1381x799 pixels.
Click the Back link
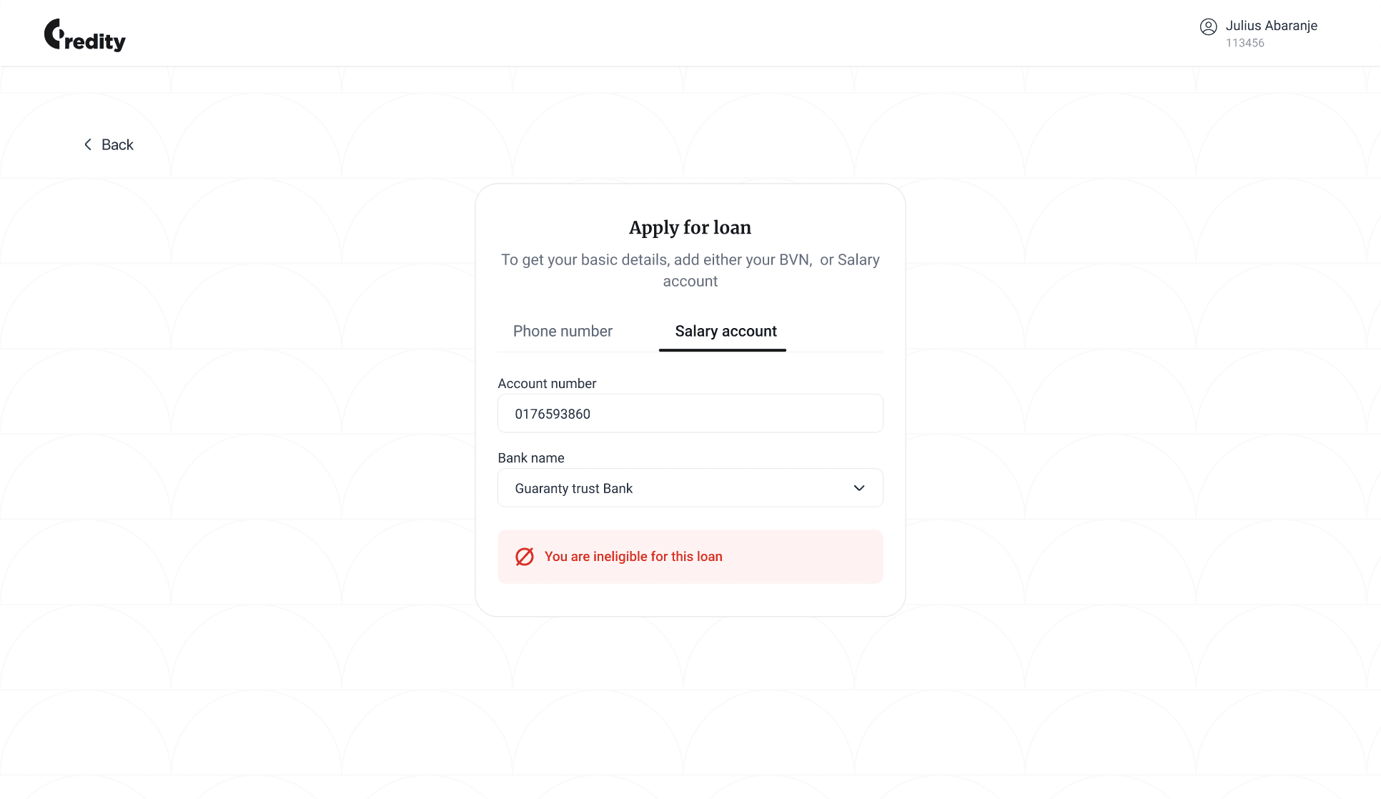pyautogui.click(x=117, y=144)
